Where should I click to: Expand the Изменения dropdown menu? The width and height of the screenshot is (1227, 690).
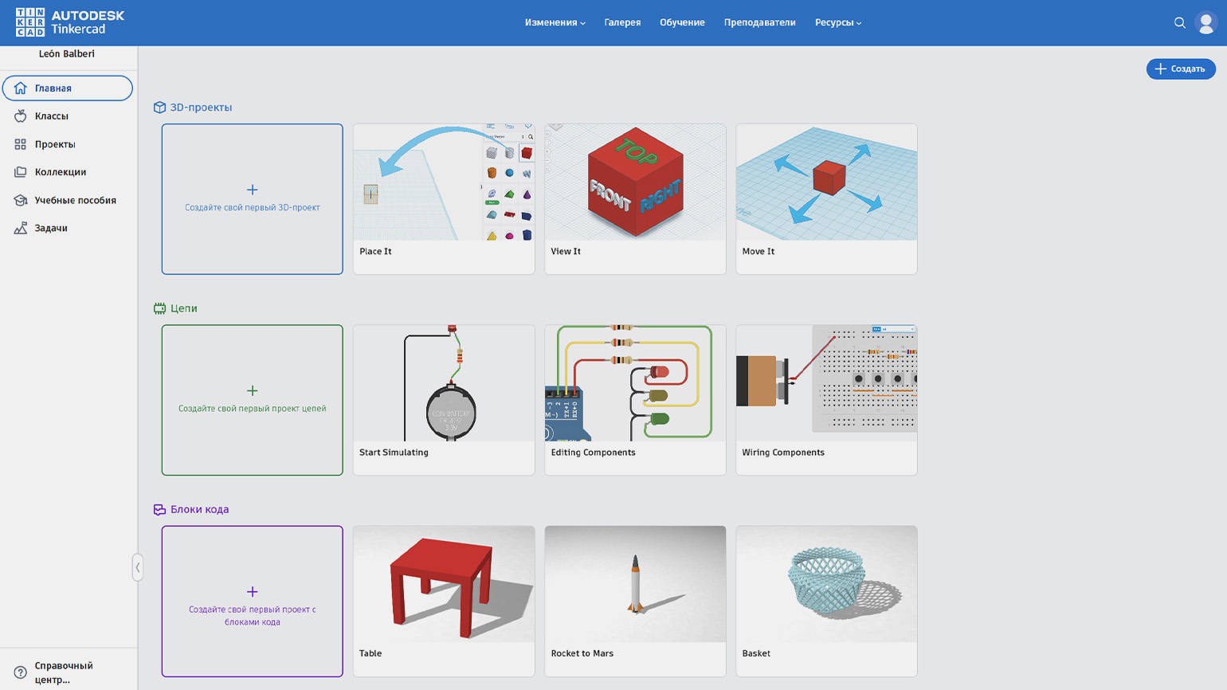tap(555, 23)
